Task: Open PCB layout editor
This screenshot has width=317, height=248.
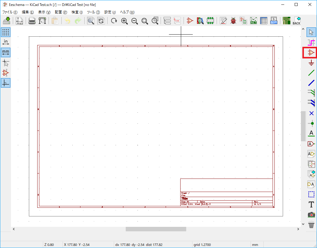Action: tap(287, 21)
